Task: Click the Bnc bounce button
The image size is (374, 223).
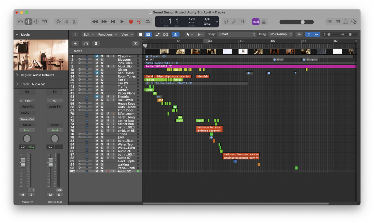Action: coord(59,190)
